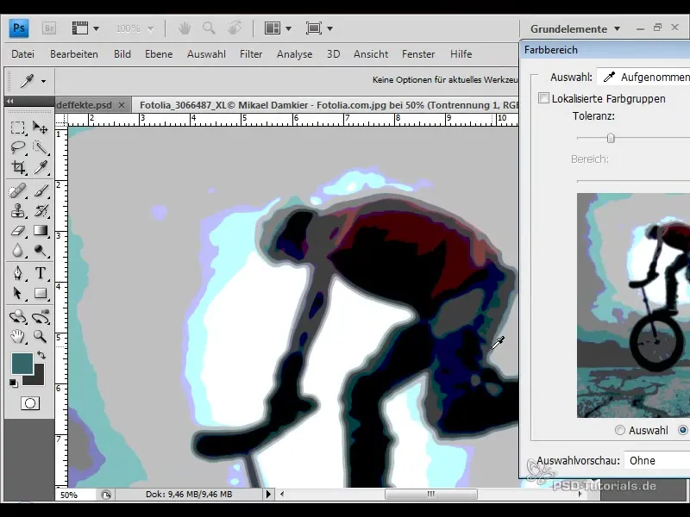Collapse the toolbox with double arrow
Viewport: 690px width, 517px height.
(x=9, y=101)
